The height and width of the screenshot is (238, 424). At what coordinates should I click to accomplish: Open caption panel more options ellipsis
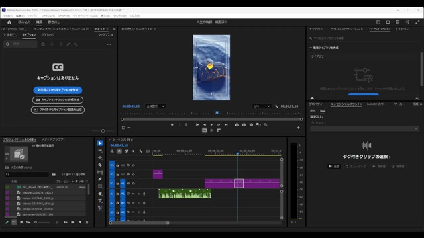(109, 44)
